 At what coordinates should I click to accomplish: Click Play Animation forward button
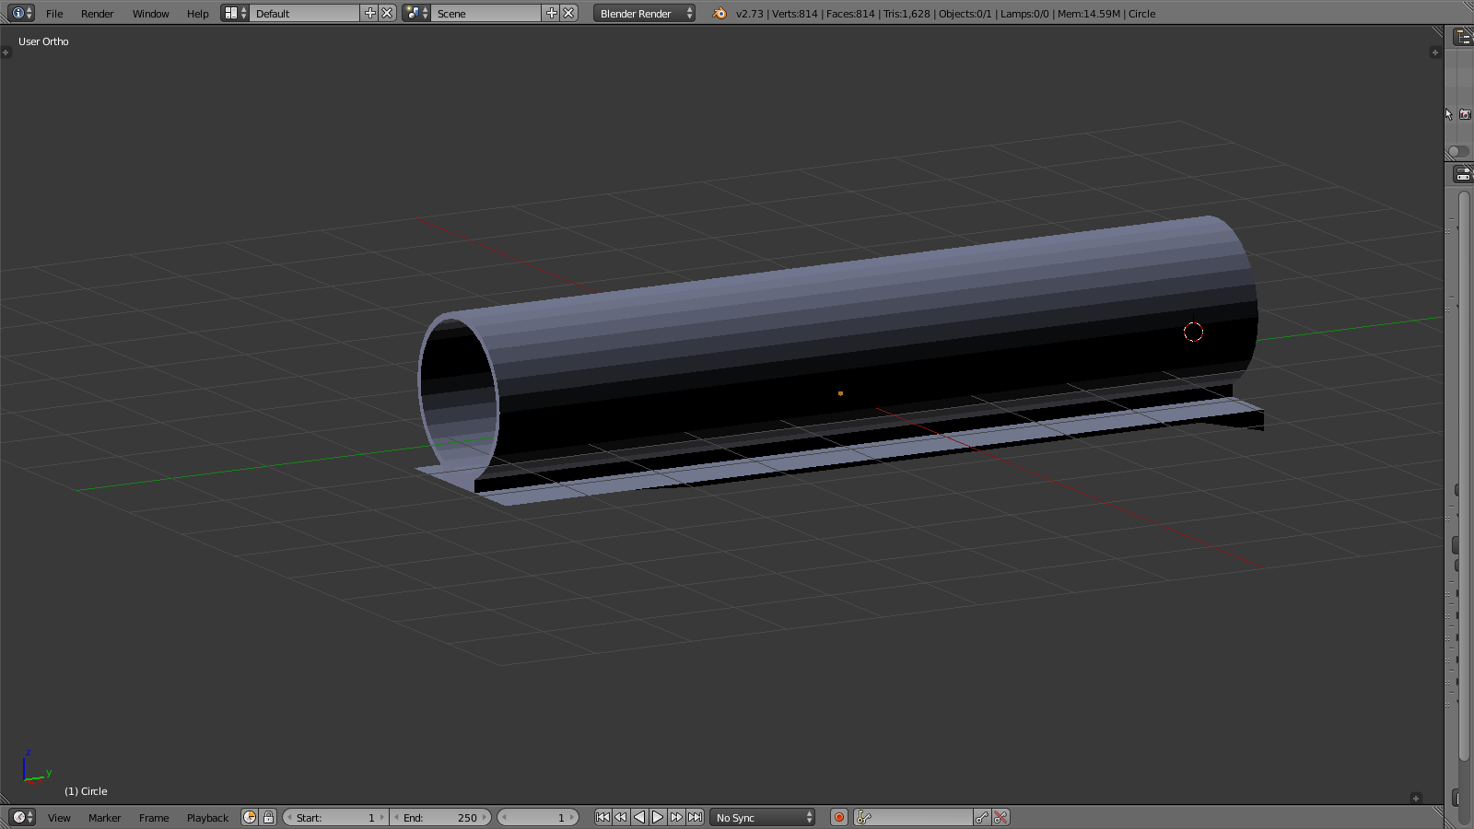[658, 817]
